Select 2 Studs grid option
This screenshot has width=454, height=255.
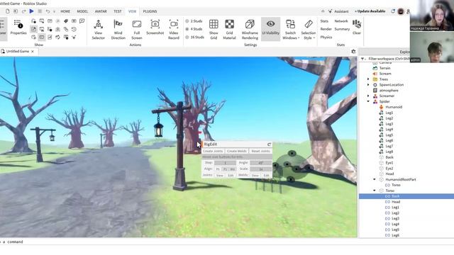[194, 21]
